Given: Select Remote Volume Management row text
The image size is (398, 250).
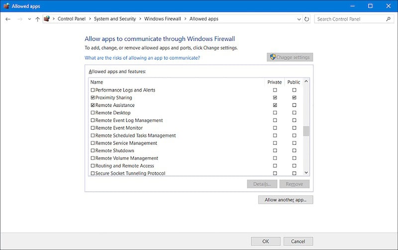Looking at the screenshot, I should (127, 158).
